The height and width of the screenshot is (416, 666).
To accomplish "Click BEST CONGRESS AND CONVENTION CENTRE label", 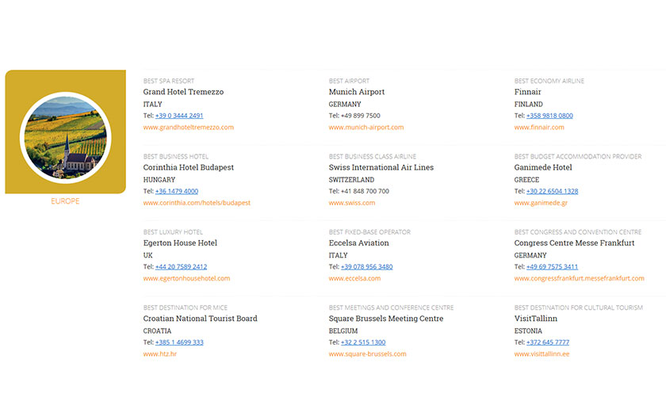I will click(578, 232).
